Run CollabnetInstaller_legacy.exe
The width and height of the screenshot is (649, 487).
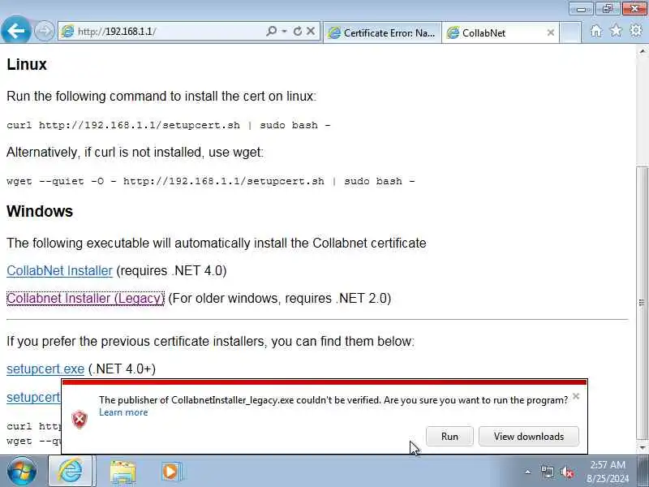point(449,436)
